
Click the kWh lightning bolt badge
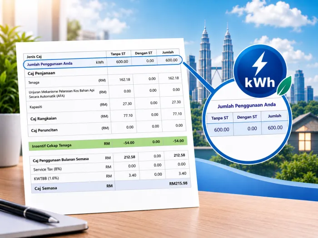(260, 71)
